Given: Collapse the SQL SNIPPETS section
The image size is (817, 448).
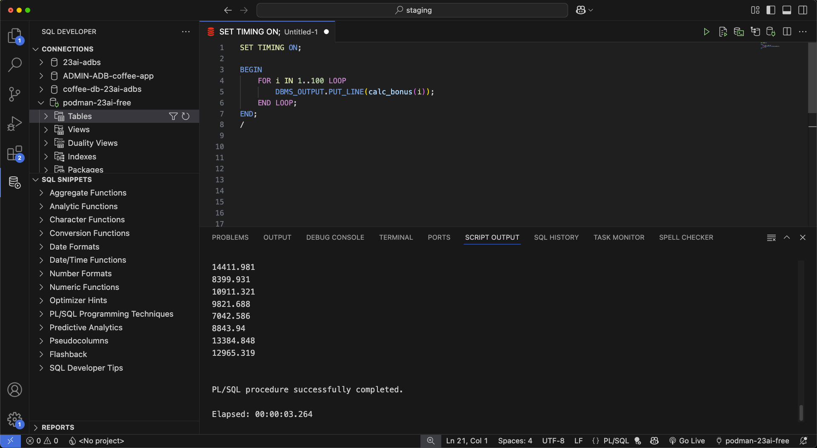Looking at the screenshot, I should click(36, 179).
